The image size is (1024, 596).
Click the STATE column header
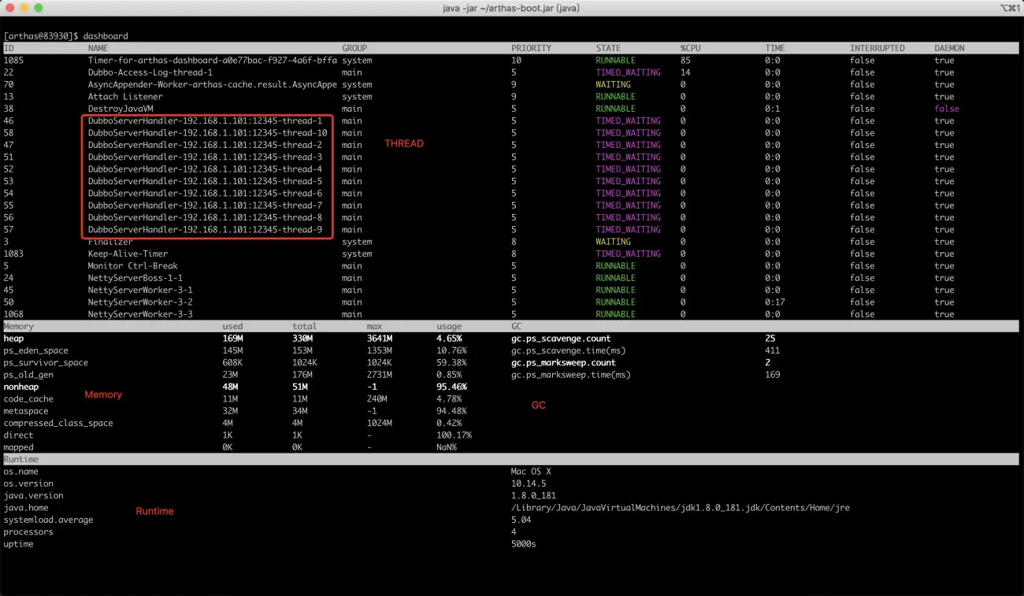click(608, 48)
